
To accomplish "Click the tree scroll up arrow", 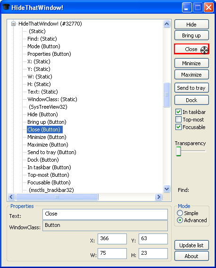I will (x=166, y=24).
